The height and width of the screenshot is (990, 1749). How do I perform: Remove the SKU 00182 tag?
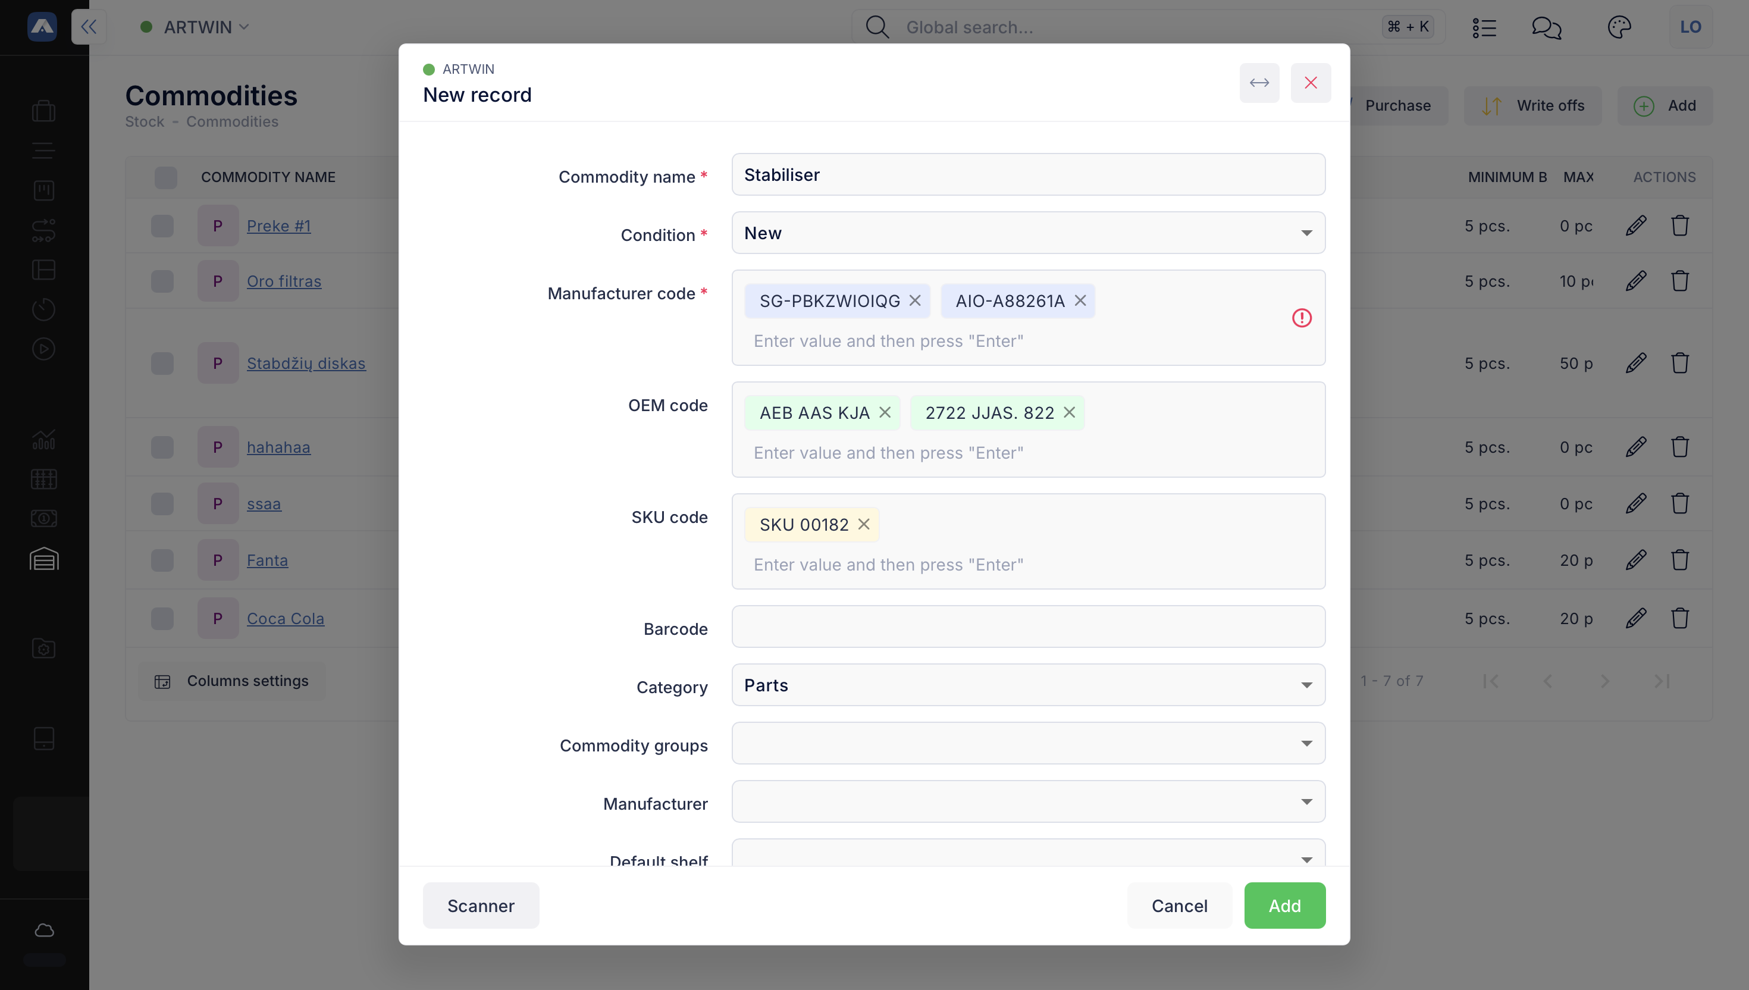[863, 524]
